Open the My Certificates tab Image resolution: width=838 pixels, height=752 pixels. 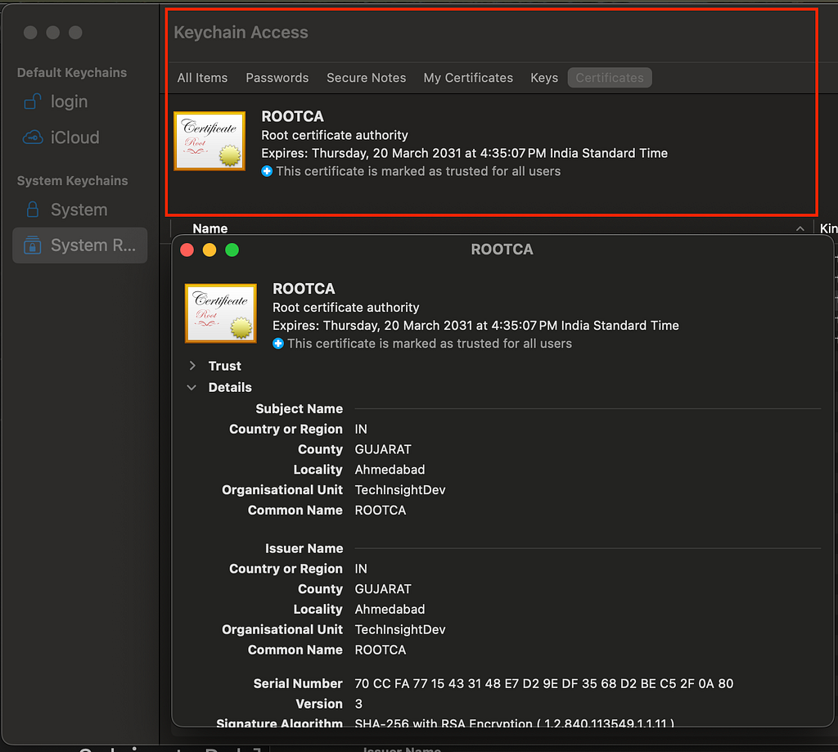468,78
